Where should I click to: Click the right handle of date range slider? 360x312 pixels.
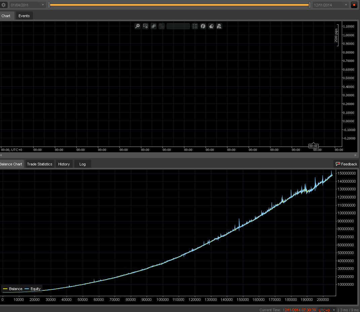click(x=310, y=5)
